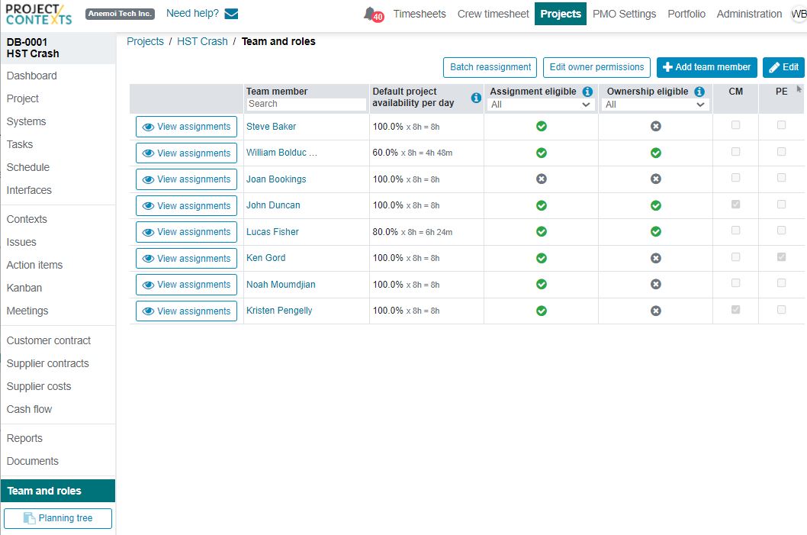
Task: Click John Duncan's ownership eligible check icon
Action: (x=656, y=205)
